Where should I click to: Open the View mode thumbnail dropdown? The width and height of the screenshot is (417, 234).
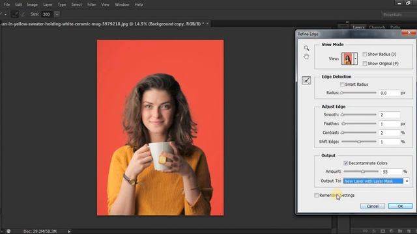point(356,58)
